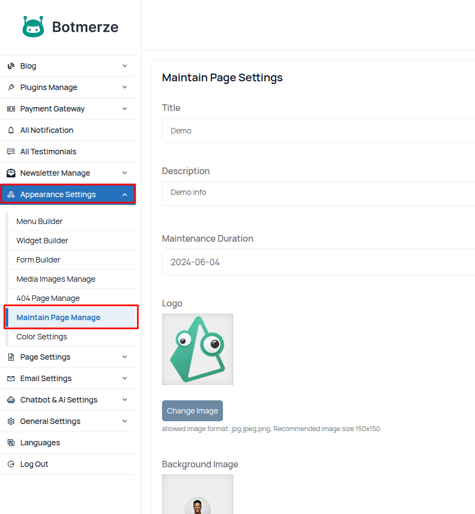Click the Newsletter Manage envelope icon
This screenshot has height=514, width=475.
coord(11,173)
